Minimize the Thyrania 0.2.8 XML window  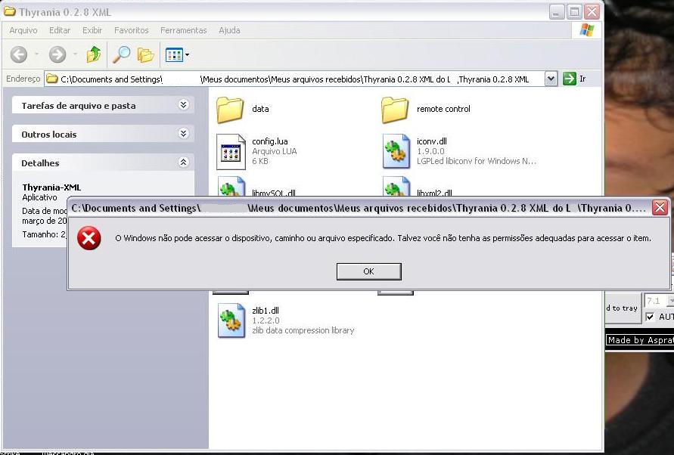click(x=556, y=11)
